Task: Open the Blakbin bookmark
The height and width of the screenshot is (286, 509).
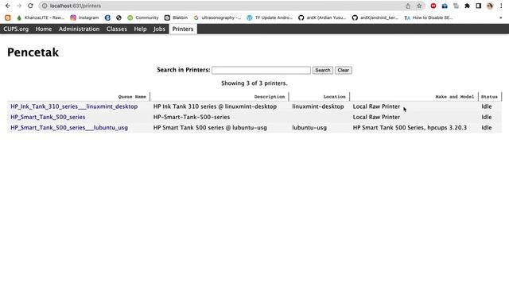Action: pos(176,17)
